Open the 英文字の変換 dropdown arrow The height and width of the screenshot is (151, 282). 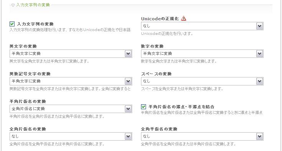128,54
